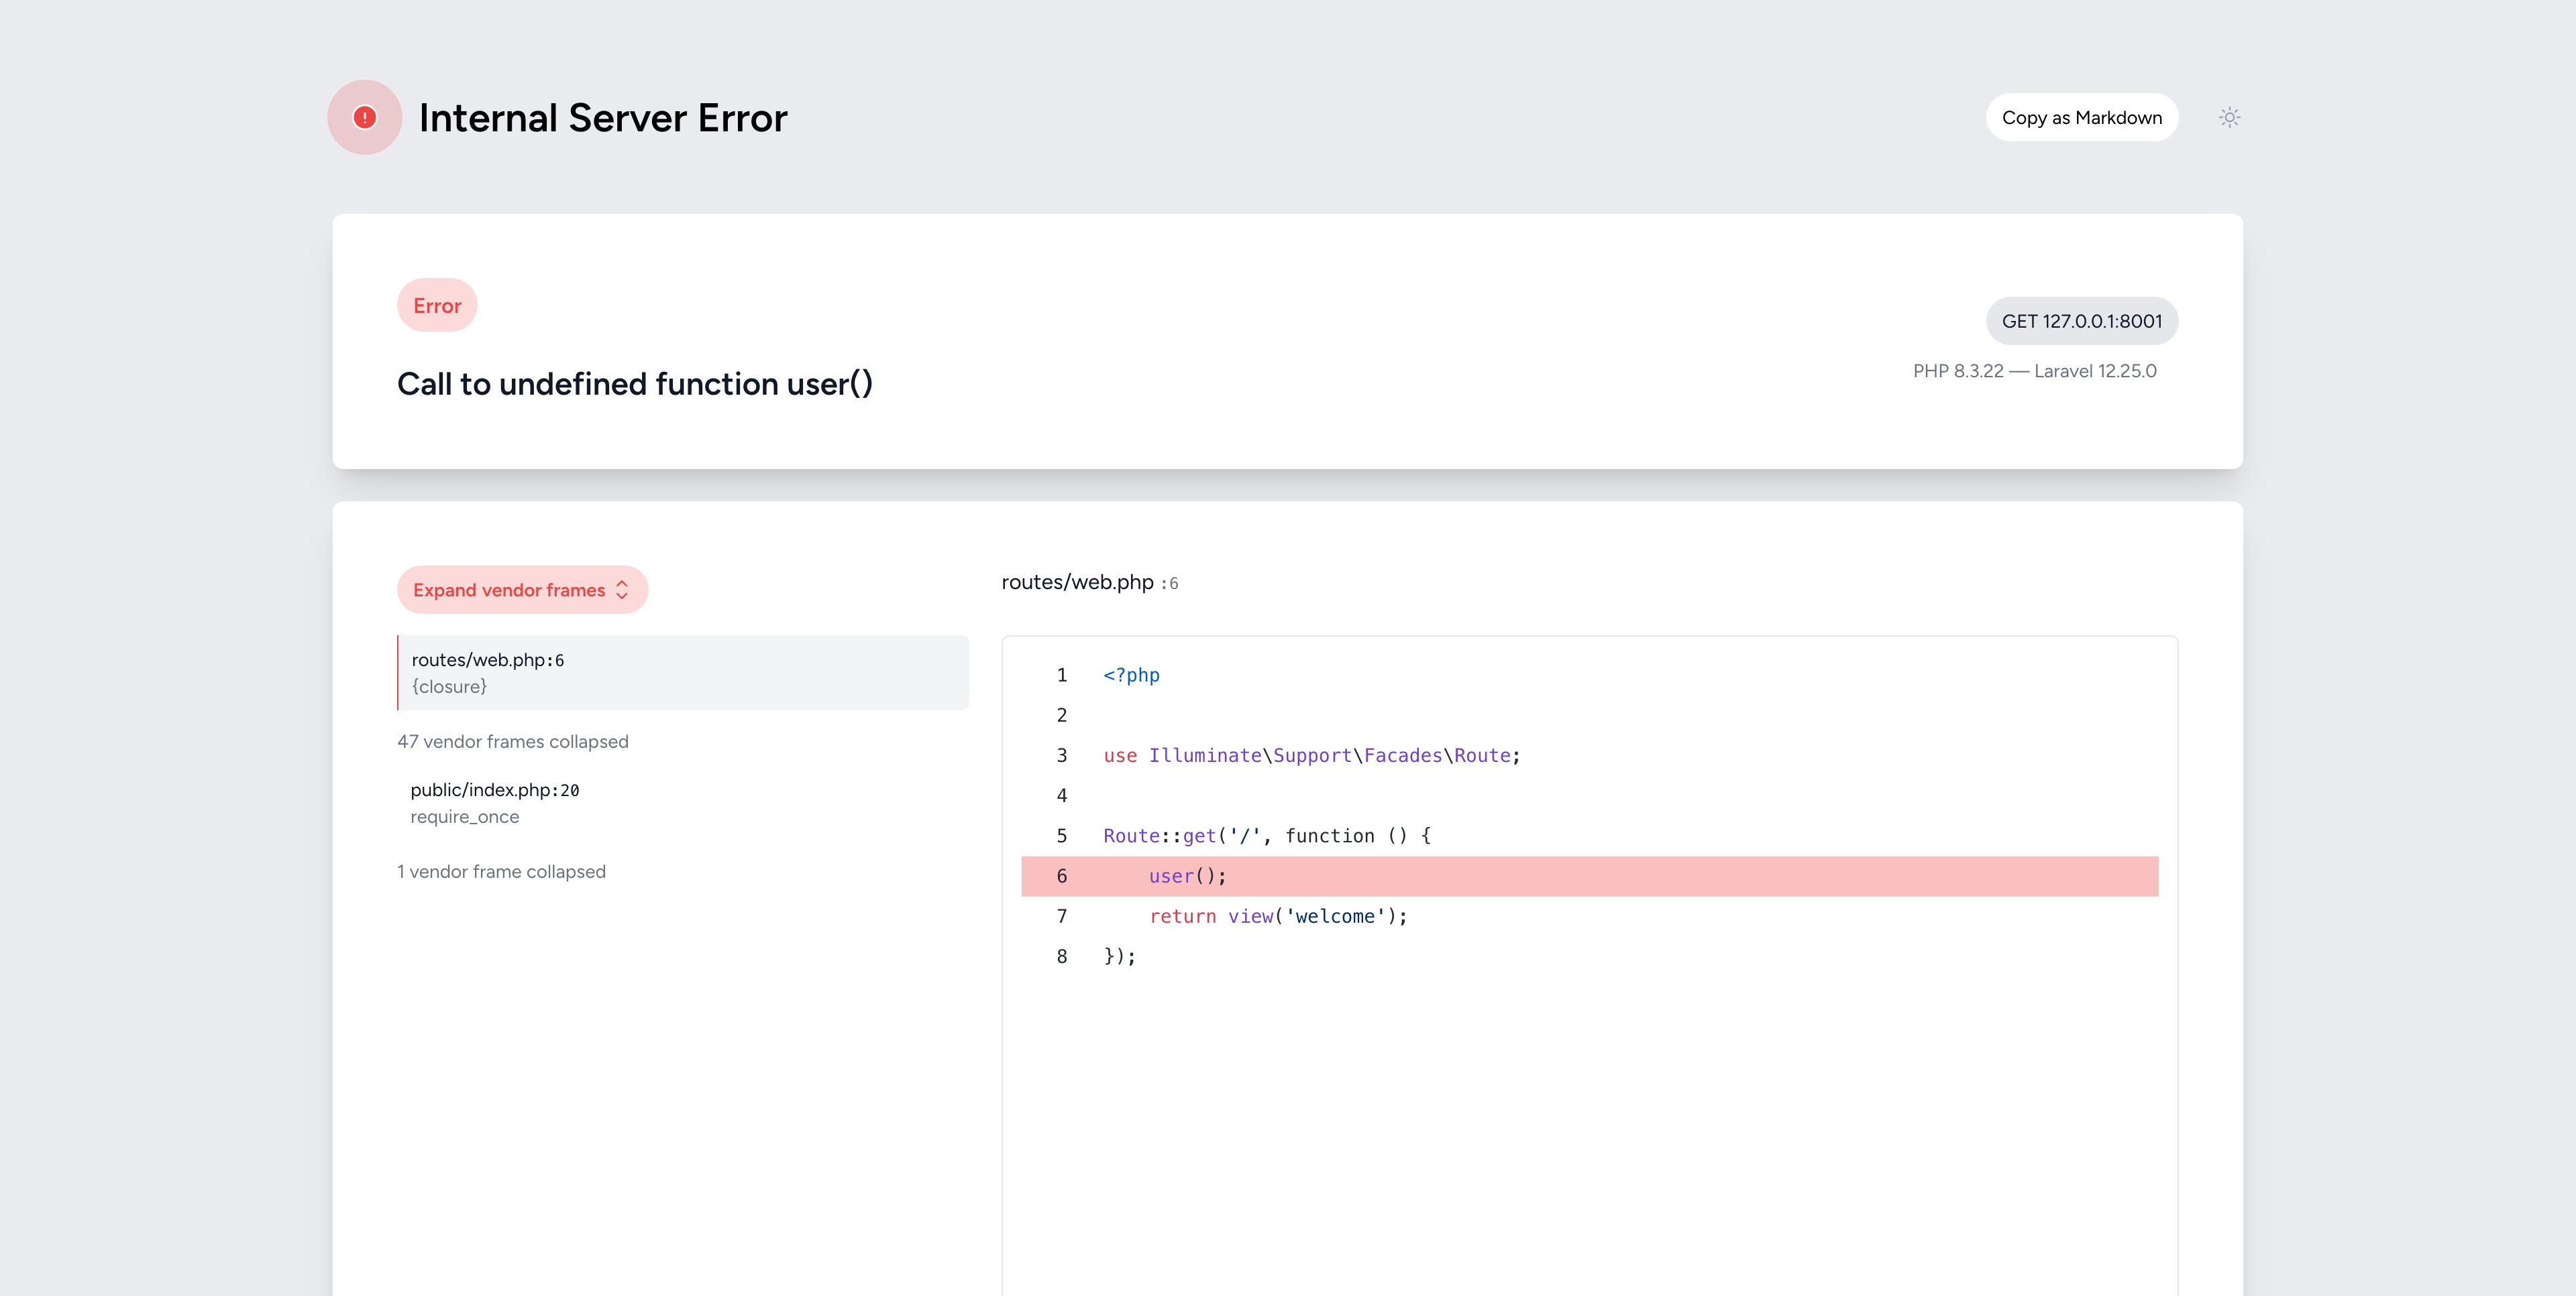Click the {closure} label in first frame
Image resolution: width=2576 pixels, height=1296 pixels.
(449, 686)
